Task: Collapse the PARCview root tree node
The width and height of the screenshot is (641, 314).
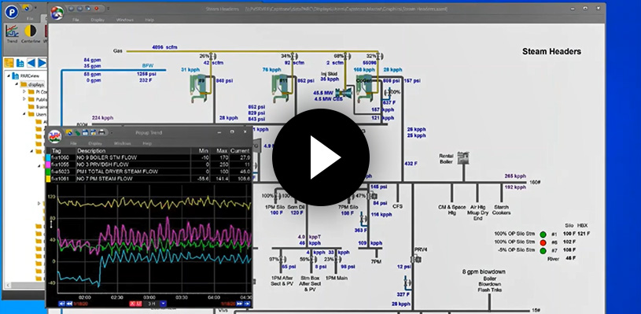Action: [9, 76]
